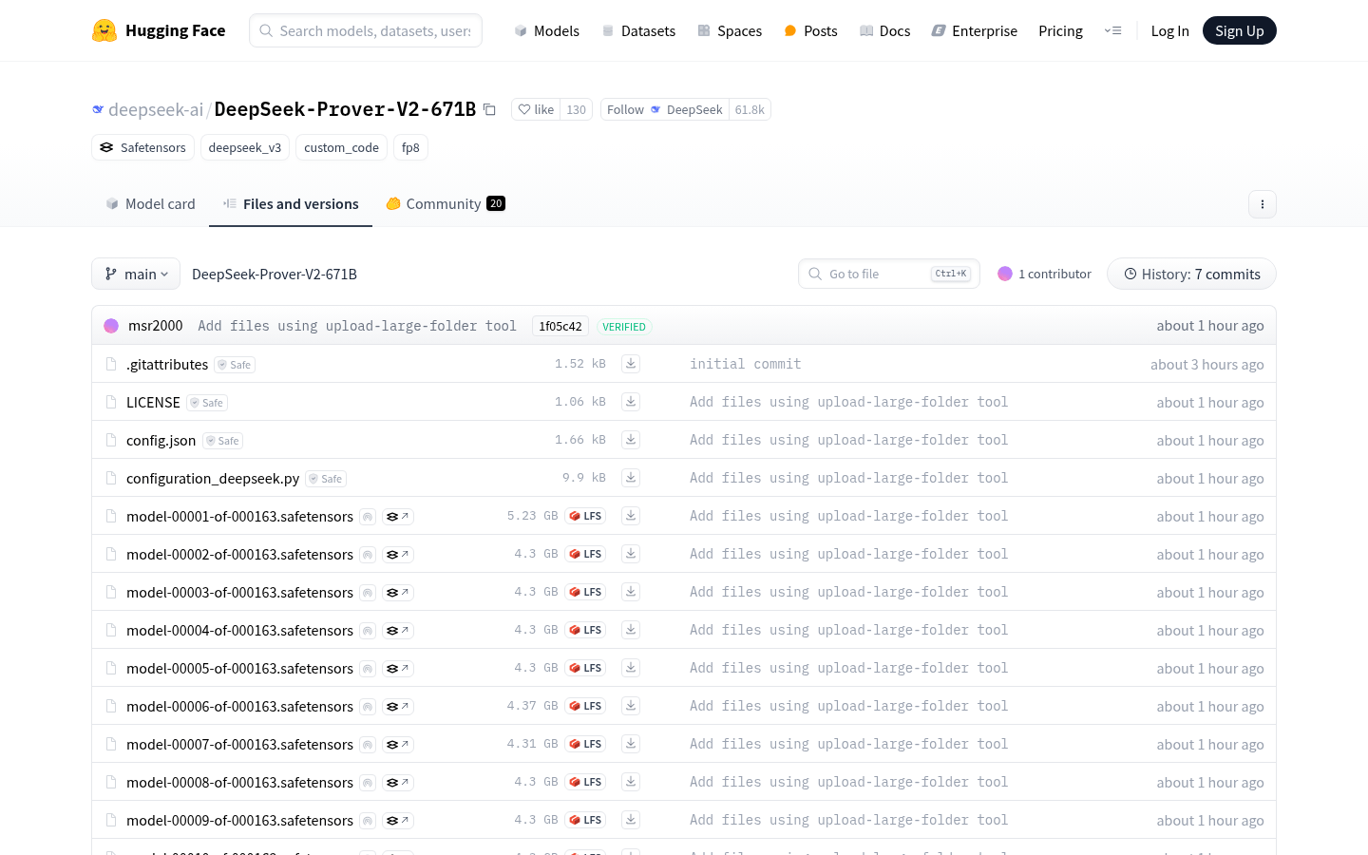Go to Posts in navigation

(810, 30)
